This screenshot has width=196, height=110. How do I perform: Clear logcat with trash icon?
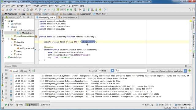click(x=11, y=95)
